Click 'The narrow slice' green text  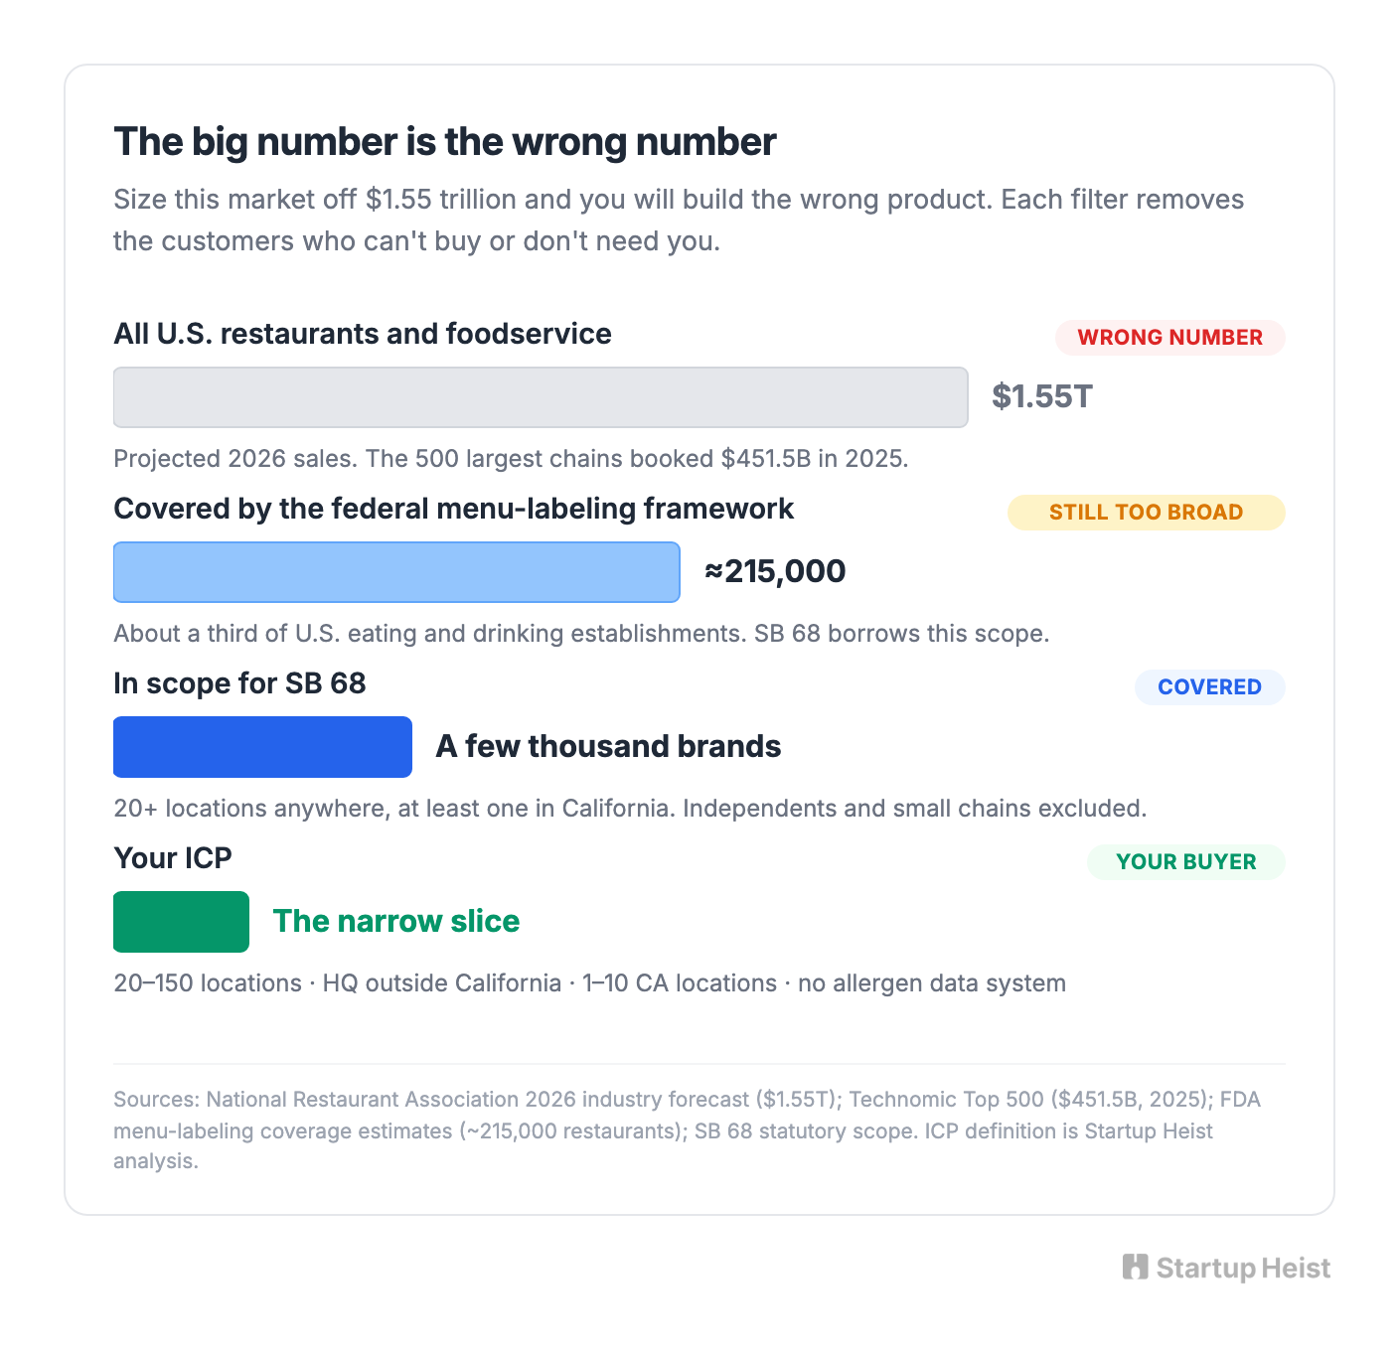pyautogui.click(x=396, y=922)
